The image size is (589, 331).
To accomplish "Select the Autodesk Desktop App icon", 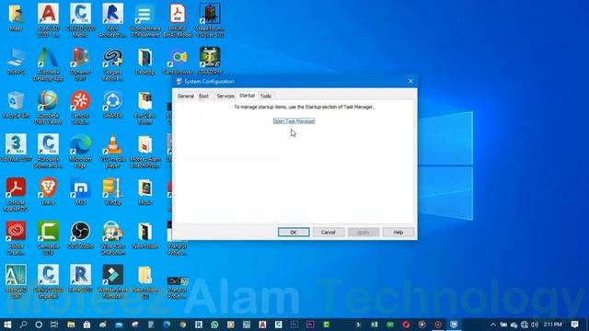I will [x=48, y=63].
